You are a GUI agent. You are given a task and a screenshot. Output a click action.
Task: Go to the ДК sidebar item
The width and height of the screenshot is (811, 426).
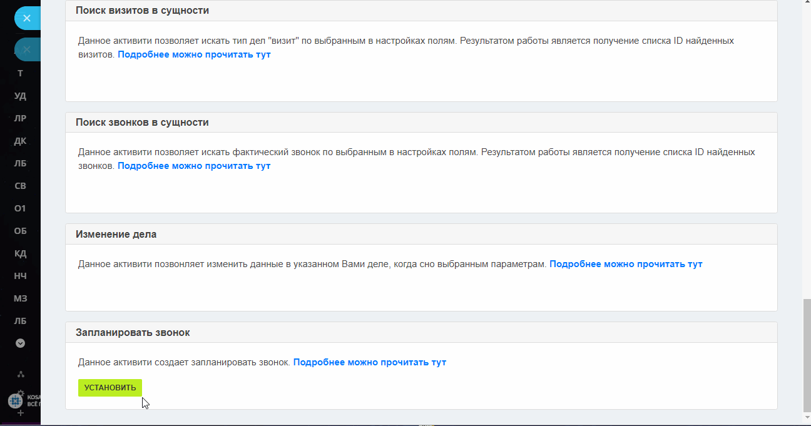coord(20,141)
